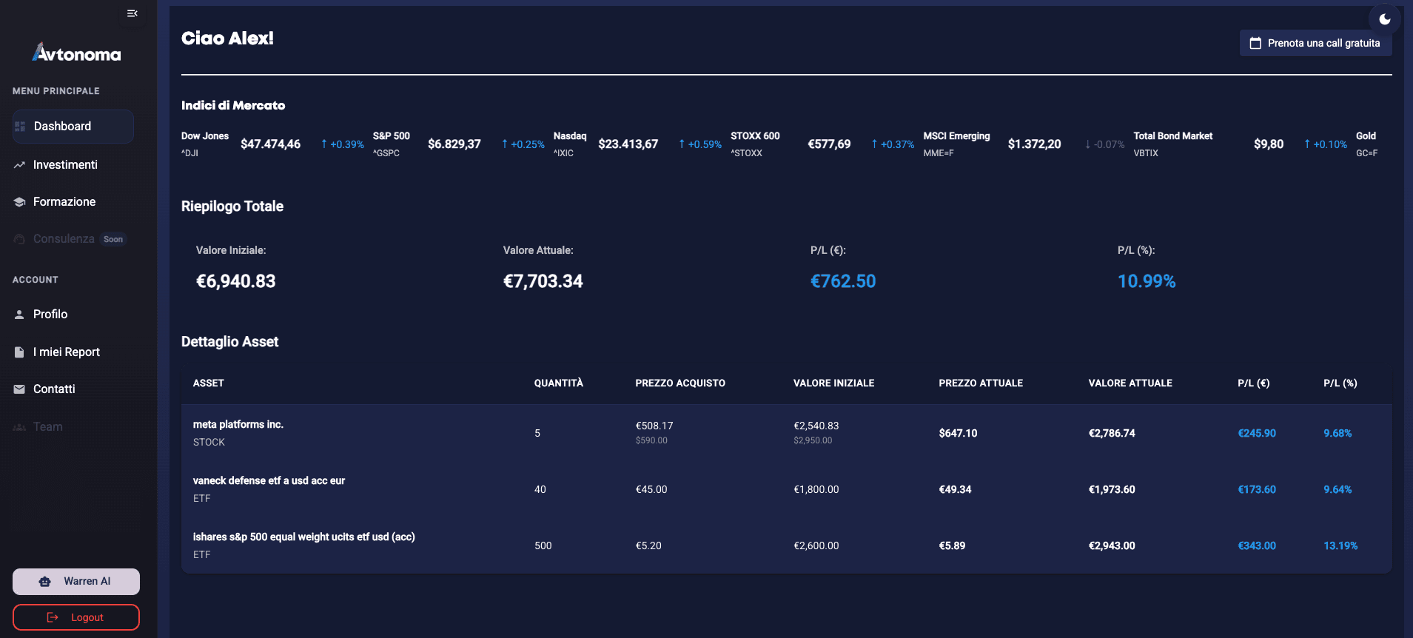Click the Ciao Alex! greeting heading
1413x638 pixels.
[x=227, y=38]
